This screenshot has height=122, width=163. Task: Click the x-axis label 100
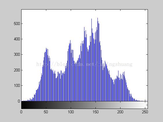pos(71,112)
